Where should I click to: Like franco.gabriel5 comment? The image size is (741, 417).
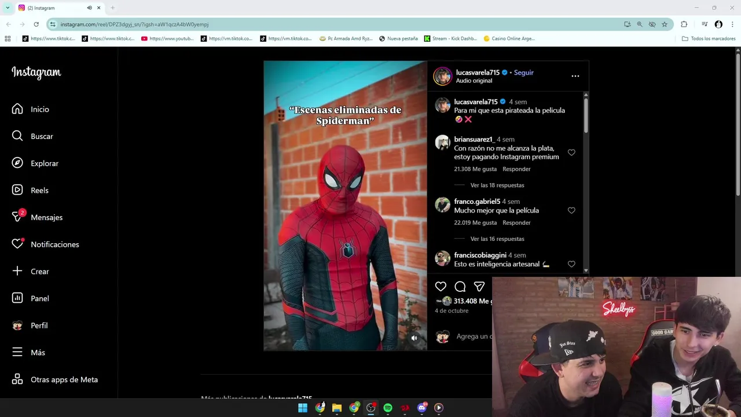pos(571,210)
